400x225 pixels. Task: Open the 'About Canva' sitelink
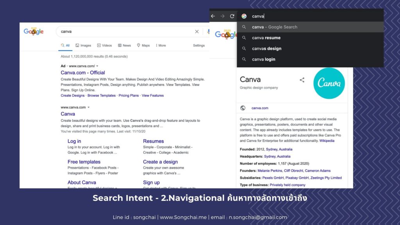pyautogui.click(x=82, y=182)
